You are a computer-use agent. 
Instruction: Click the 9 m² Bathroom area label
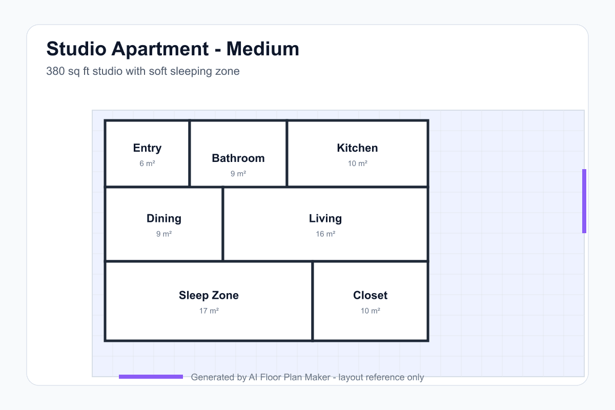click(x=238, y=174)
